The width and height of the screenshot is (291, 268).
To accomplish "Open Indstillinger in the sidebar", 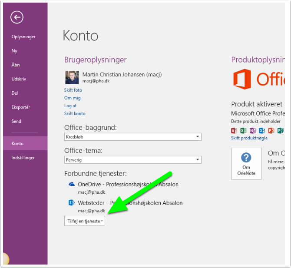I will click(x=23, y=158).
